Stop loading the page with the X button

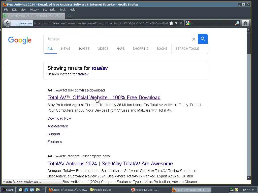pyautogui.click(x=181, y=23)
